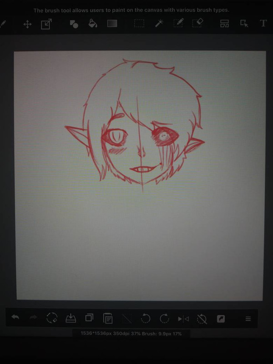
Task: Select the Transform tool
Action: point(46,24)
